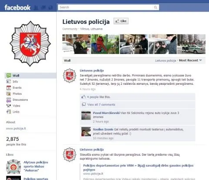Click the Wall speech bubble icon
This screenshot has width=209, height=180.
pyautogui.click(x=9, y=76)
